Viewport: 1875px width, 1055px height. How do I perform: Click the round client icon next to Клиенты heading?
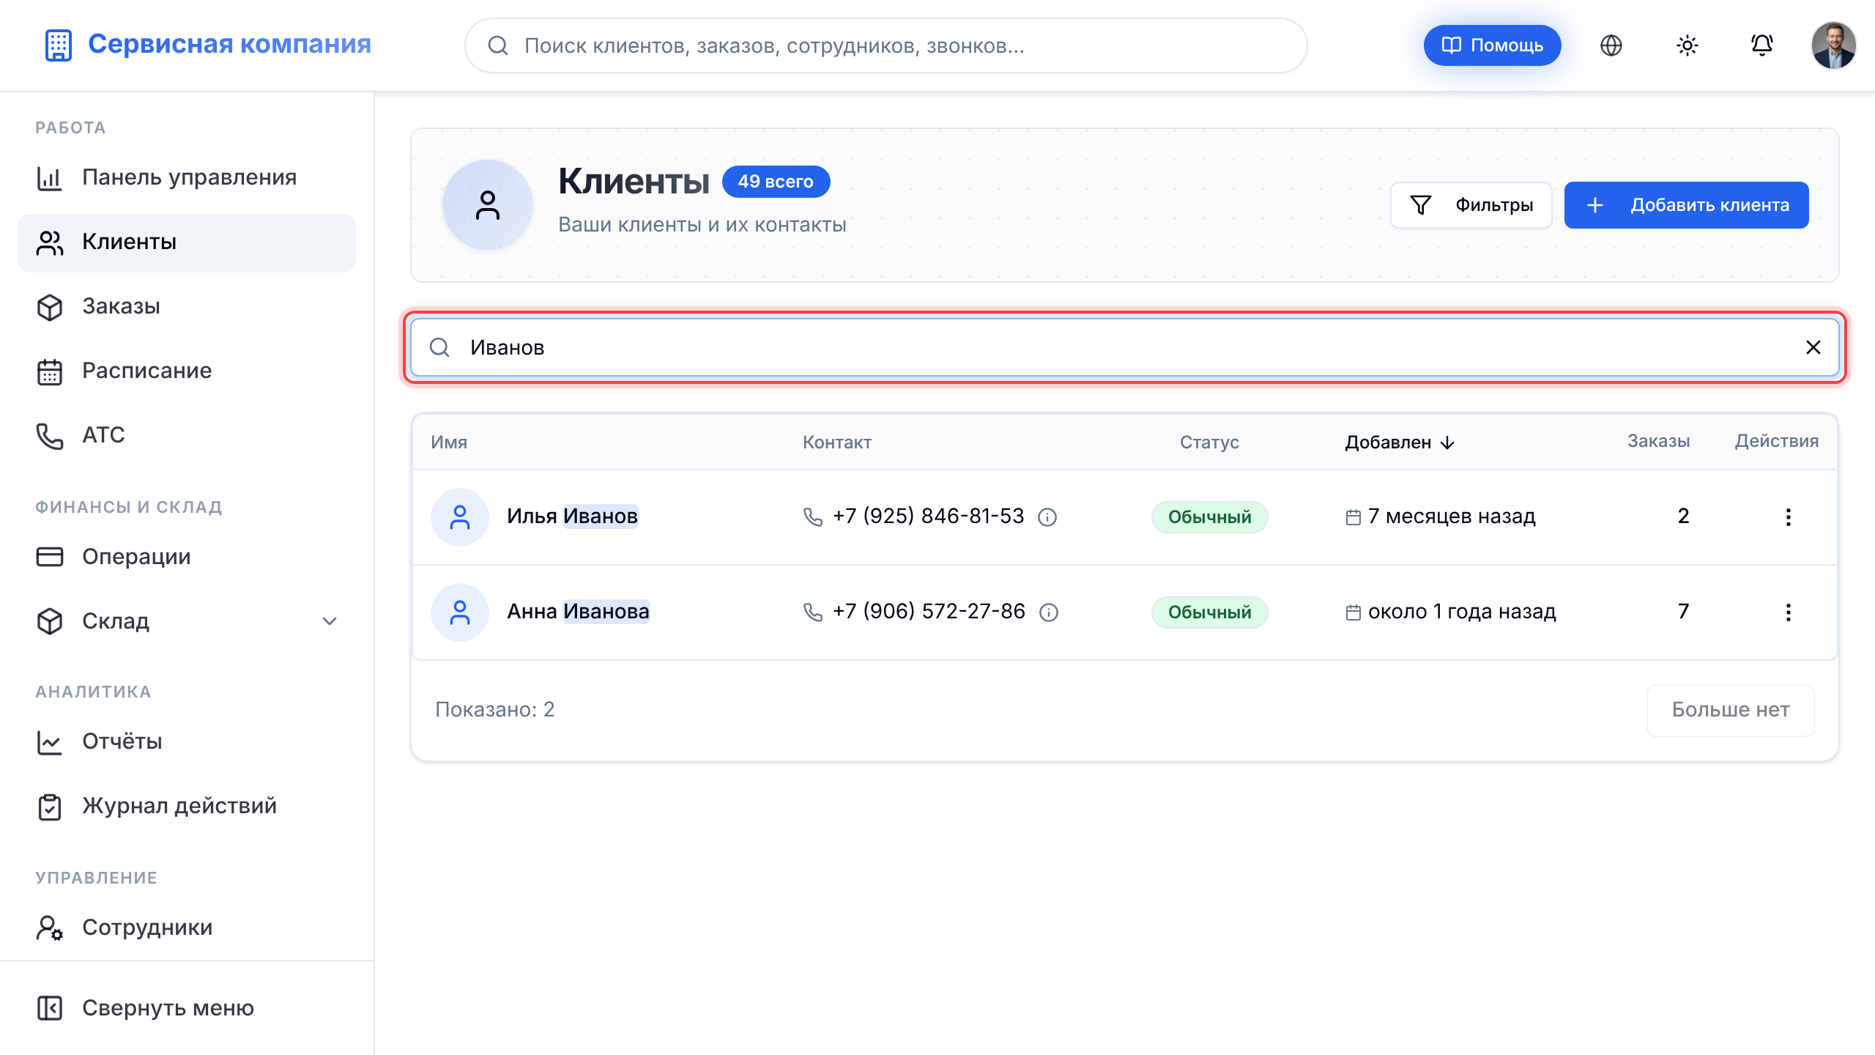click(487, 205)
